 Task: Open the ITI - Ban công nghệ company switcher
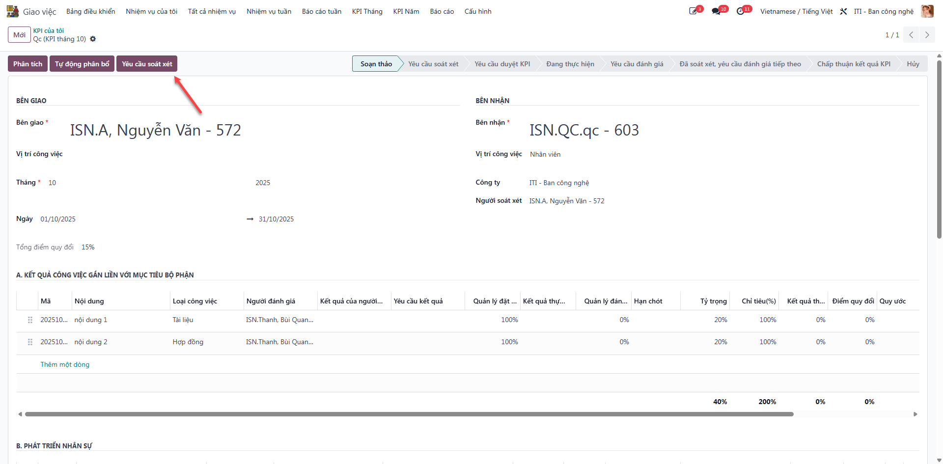(884, 11)
